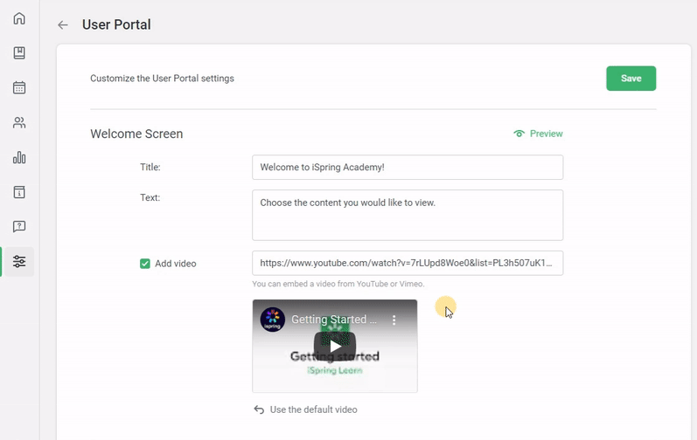Play the embedded YouTube video
This screenshot has height=440, width=697.
coord(335,346)
